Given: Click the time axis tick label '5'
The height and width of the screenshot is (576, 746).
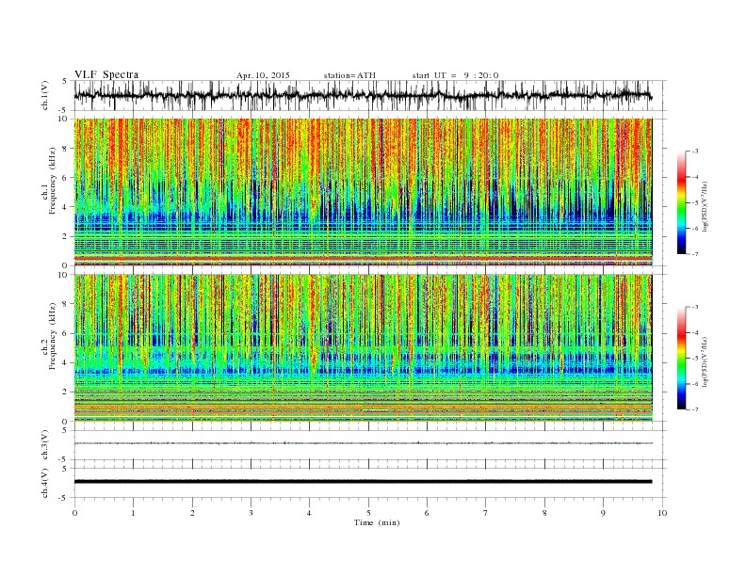Looking at the screenshot, I should point(368,513).
